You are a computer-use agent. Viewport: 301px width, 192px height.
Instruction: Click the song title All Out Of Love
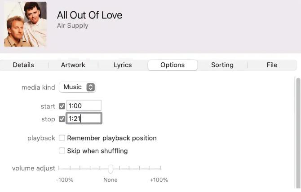click(x=90, y=15)
